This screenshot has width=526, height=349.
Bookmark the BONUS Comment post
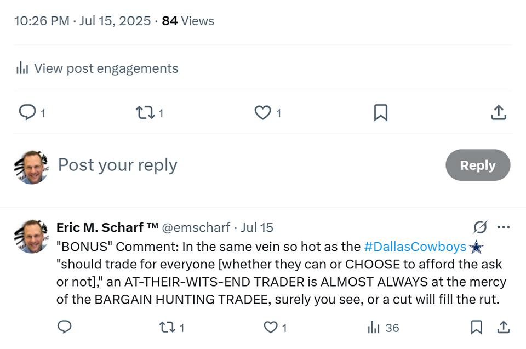pos(477,328)
